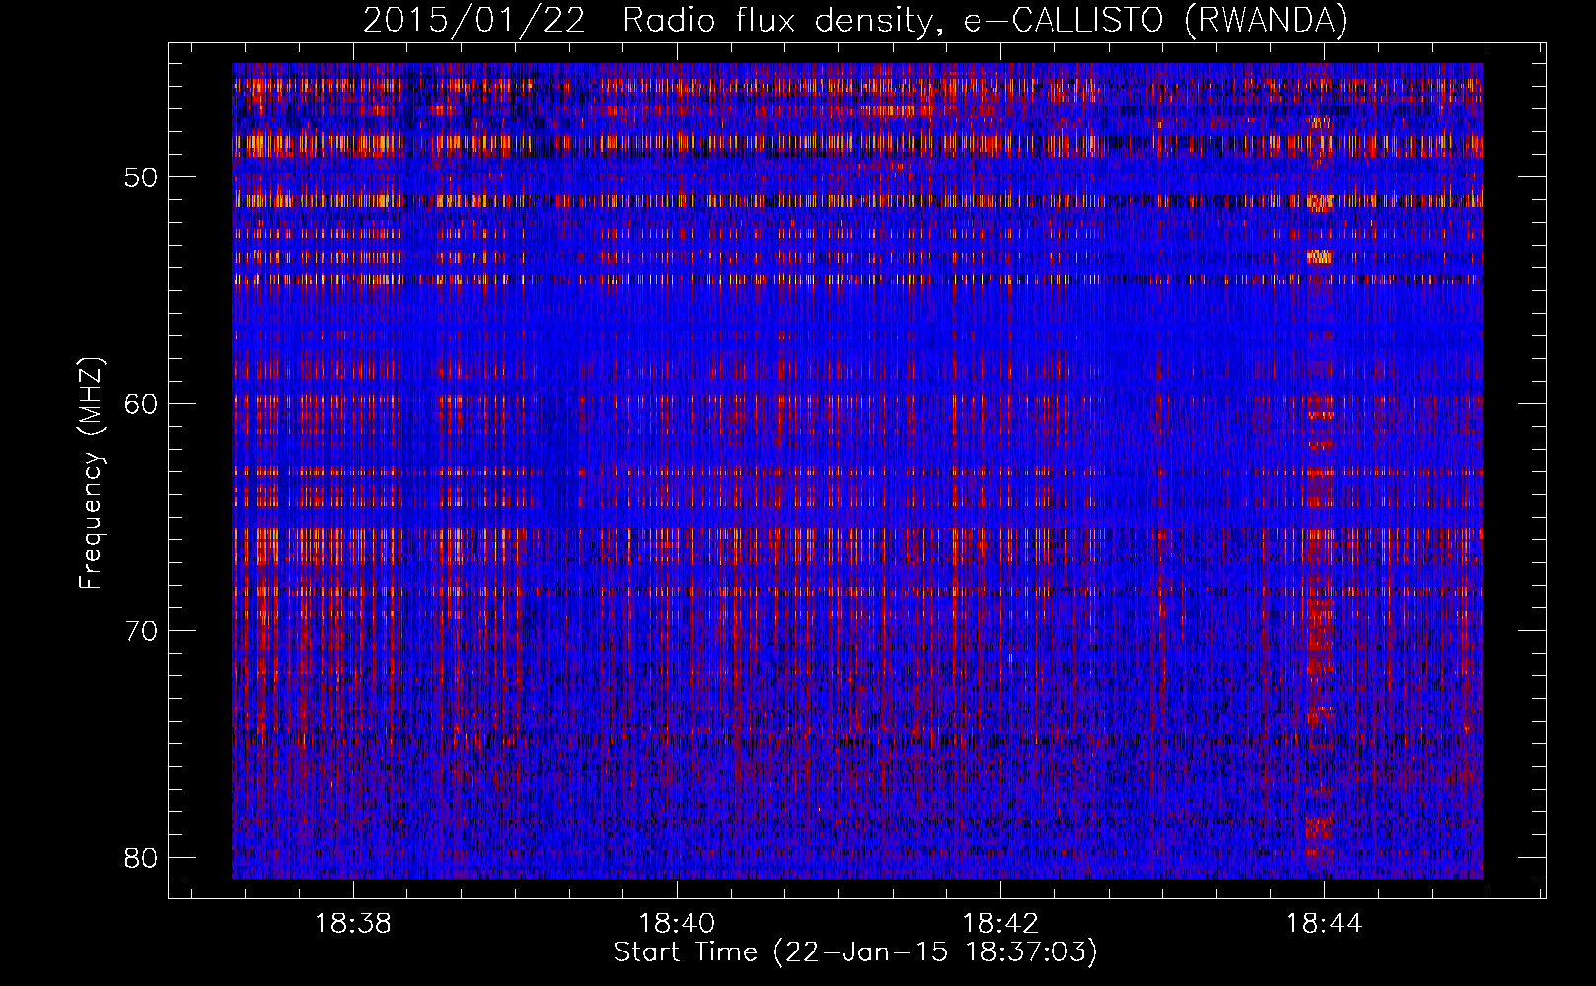1596x986 pixels.
Task: Click the 70 label on the left frequency axis
Action: (141, 631)
